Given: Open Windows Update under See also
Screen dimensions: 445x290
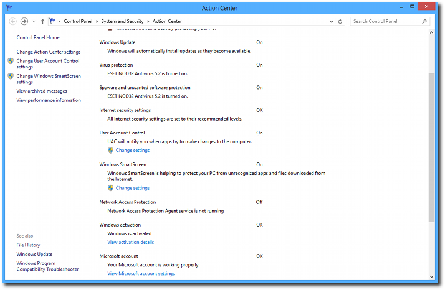Looking at the screenshot, I should coord(34,254).
